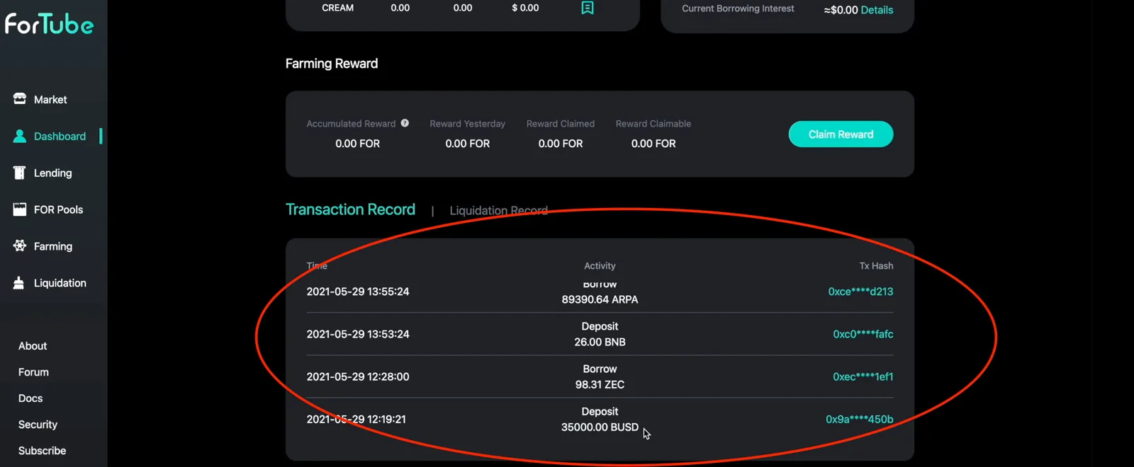Click the CREAM row record icon
This screenshot has height=467, width=1134.
[x=588, y=8]
